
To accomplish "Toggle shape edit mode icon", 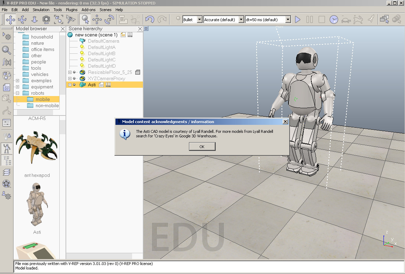I will (7, 99).
